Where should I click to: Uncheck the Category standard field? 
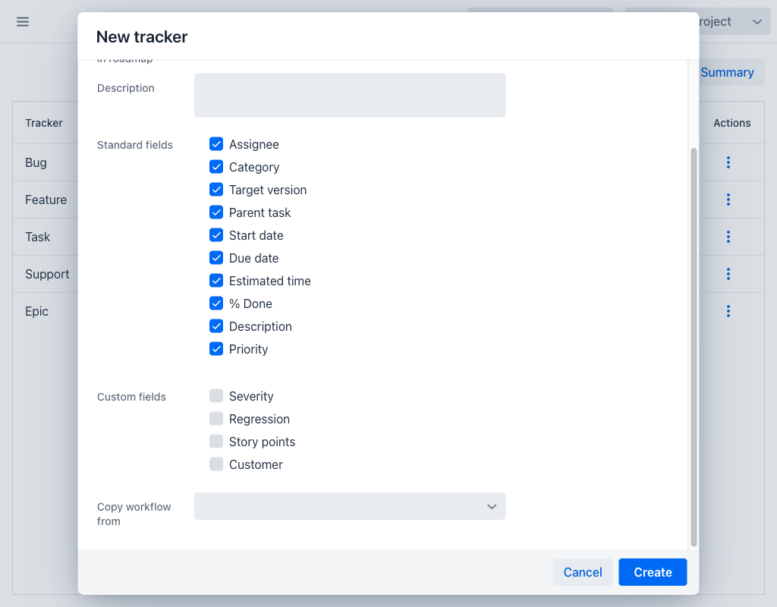tap(216, 167)
